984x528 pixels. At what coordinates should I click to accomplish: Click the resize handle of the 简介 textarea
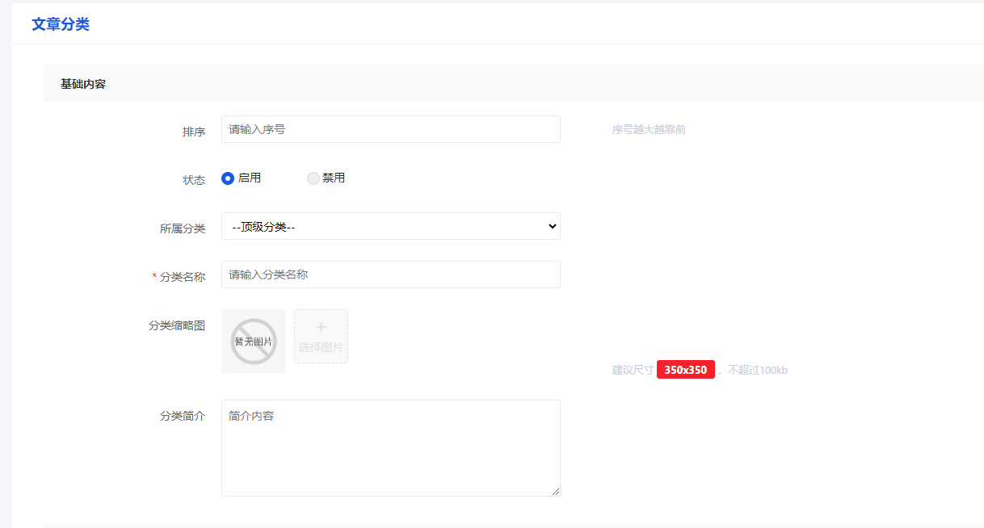(x=555, y=491)
